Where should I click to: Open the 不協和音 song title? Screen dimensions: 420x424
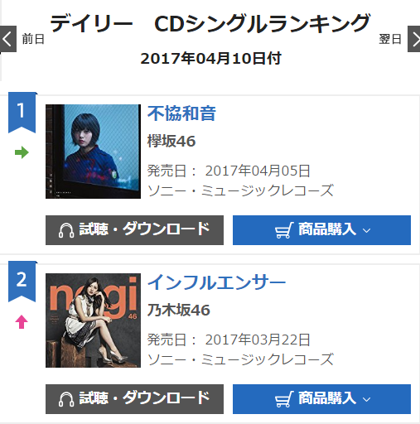click(181, 113)
